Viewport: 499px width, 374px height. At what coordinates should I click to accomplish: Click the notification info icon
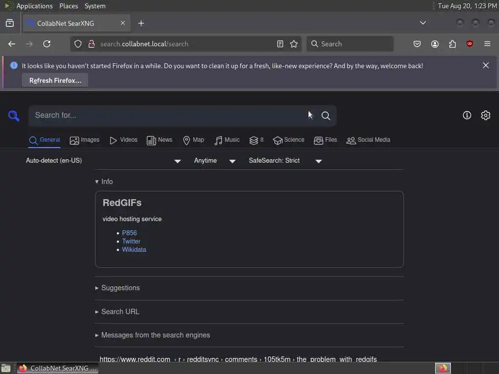[14, 66]
